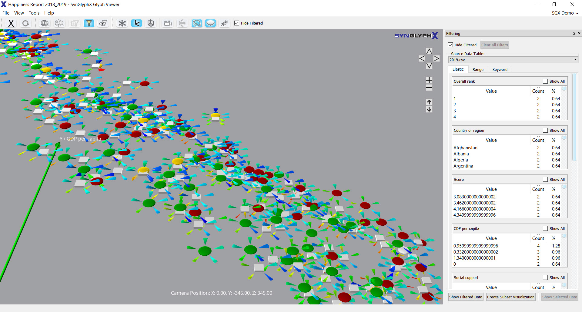The image size is (582, 312).
Task: Sort GDP per capita table by % column
Action: tap(554, 238)
